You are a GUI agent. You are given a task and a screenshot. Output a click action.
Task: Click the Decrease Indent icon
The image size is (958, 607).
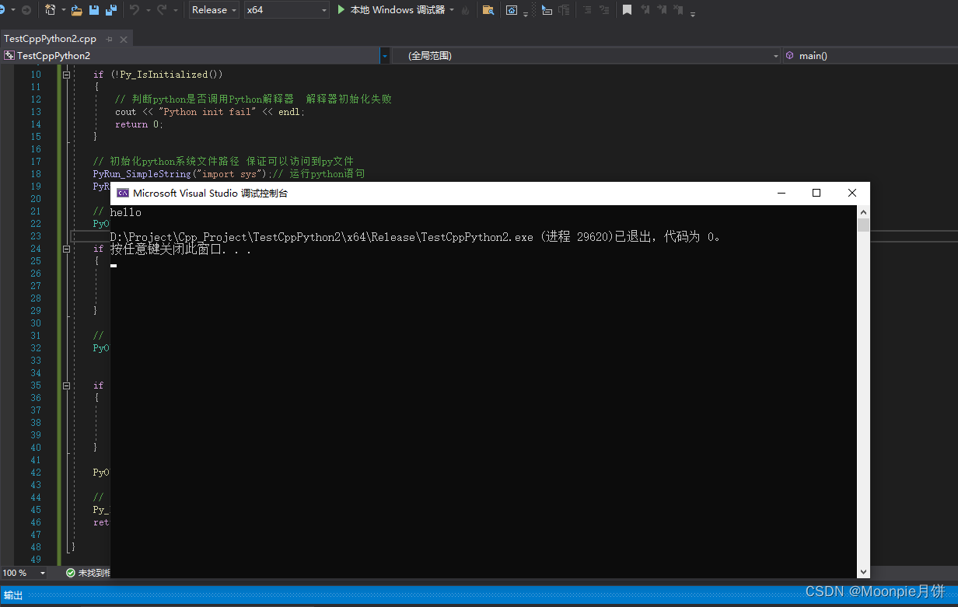click(586, 10)
